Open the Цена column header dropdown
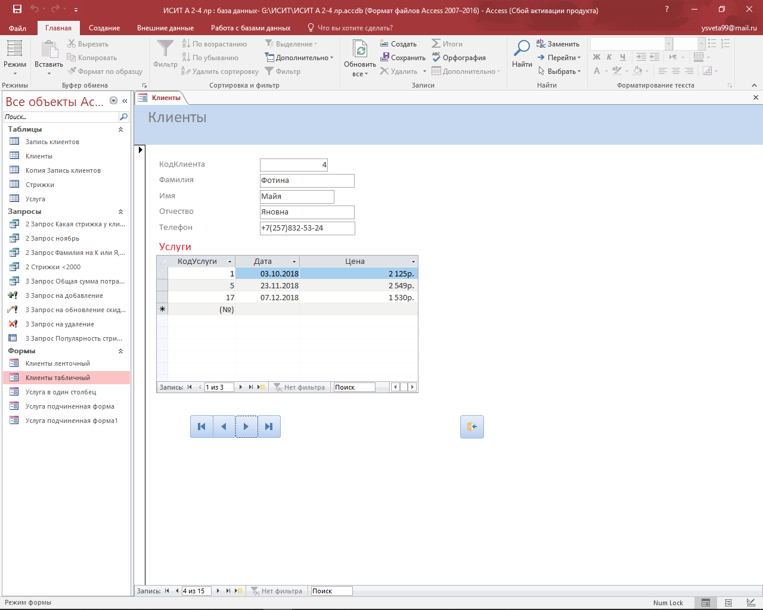This screenshot has height=610, width=763. point(413,262)
